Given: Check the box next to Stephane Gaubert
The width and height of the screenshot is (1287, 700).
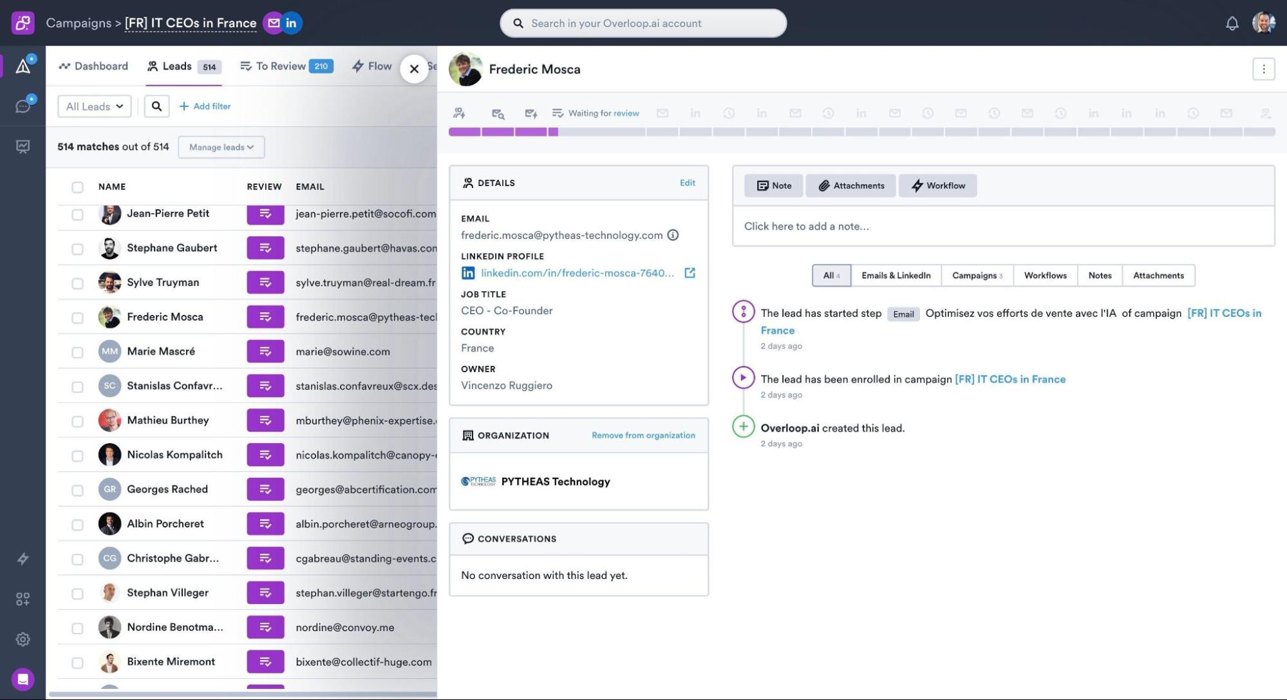Looking at the screenshot, I should [x=77, y=249].
